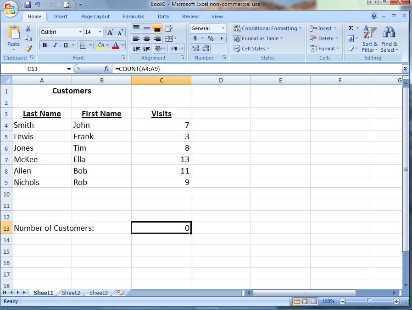Click the Italic formatting icon

click(55, 45)
